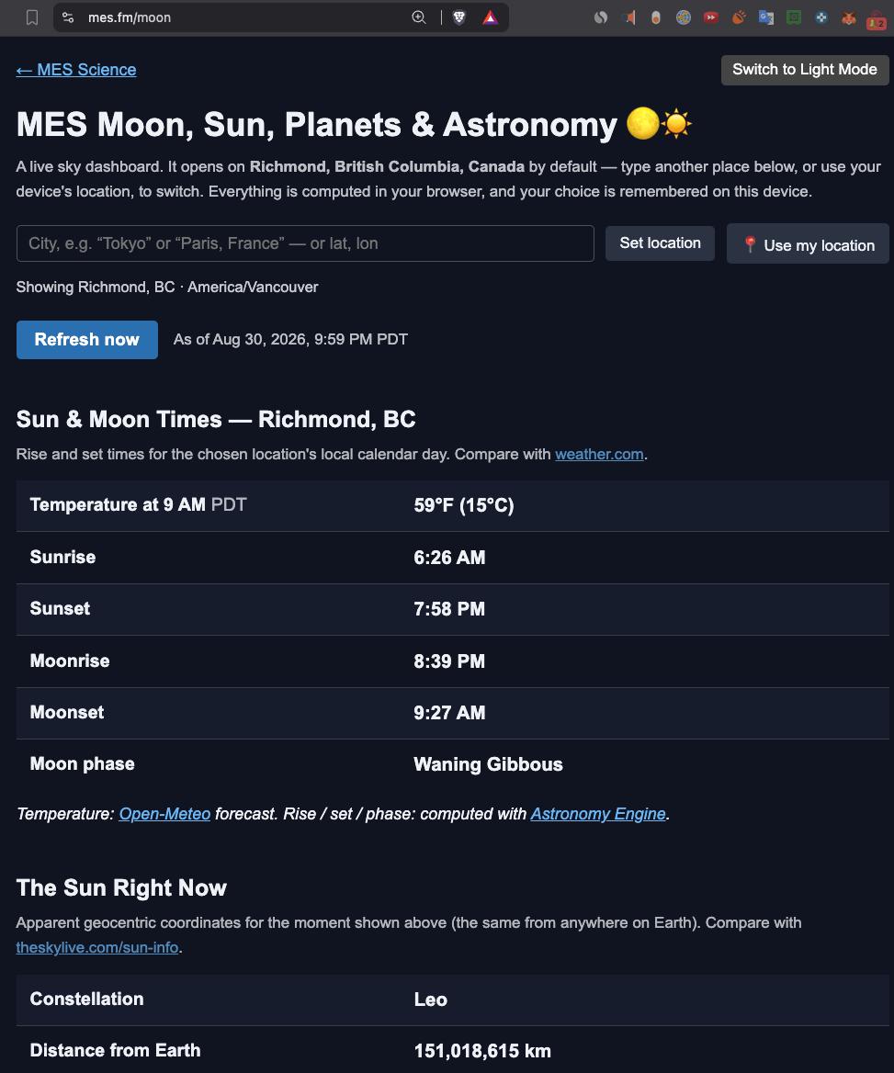Open the Google Translate extension icon
Screen dimensions: 894x1073
click(766, 17)
